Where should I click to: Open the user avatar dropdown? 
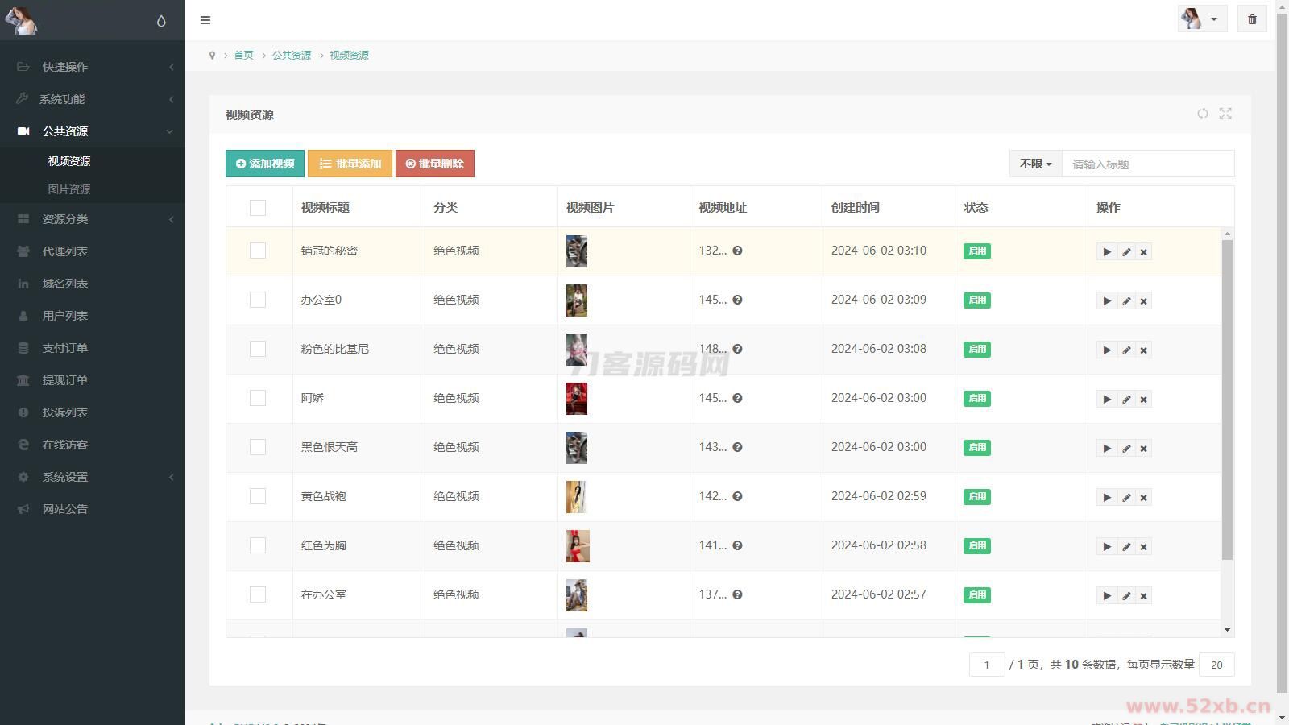pos(1200,19)
